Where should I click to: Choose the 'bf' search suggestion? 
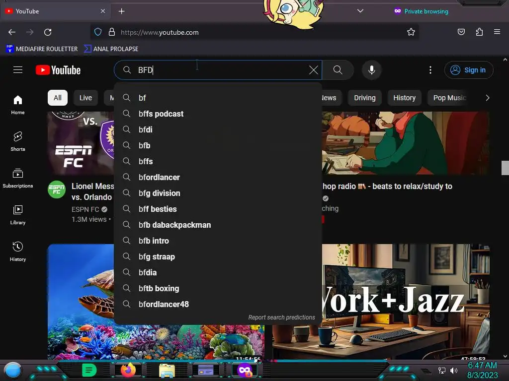click(218, 98)
